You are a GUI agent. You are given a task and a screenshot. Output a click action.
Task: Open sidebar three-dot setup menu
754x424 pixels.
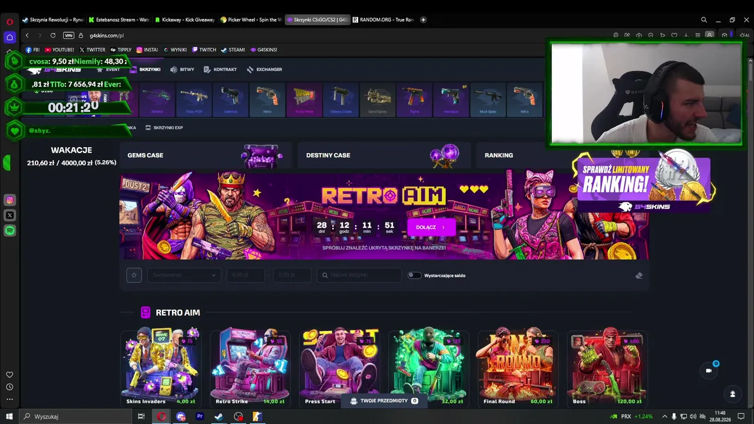tap(9, 399)
